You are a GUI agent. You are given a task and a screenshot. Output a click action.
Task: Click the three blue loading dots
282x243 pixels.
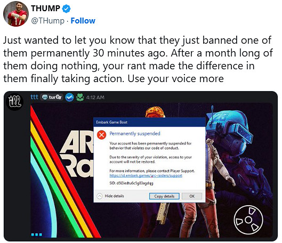click(37, 234)
